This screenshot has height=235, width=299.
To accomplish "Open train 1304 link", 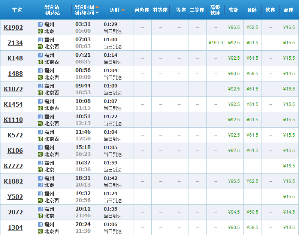I will click(15, 228).
